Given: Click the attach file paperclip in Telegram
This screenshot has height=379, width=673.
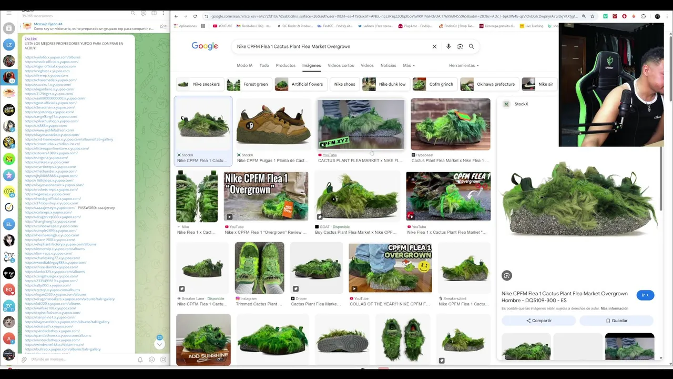Looking at the screenshot, I should click(x=24, y=360).
